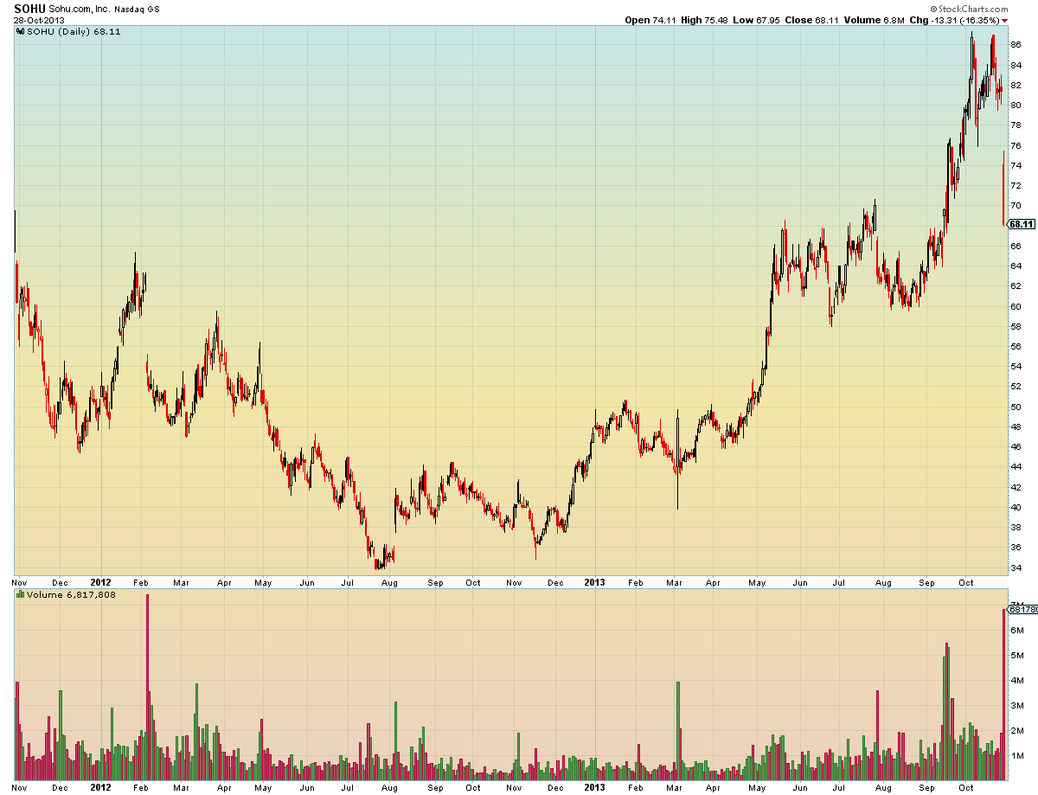Click the 84 price axis label
This screenshot has height=795, width=1038.
1016,65
